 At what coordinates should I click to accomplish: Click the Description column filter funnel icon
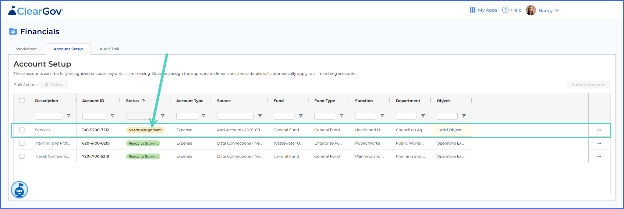69,116
